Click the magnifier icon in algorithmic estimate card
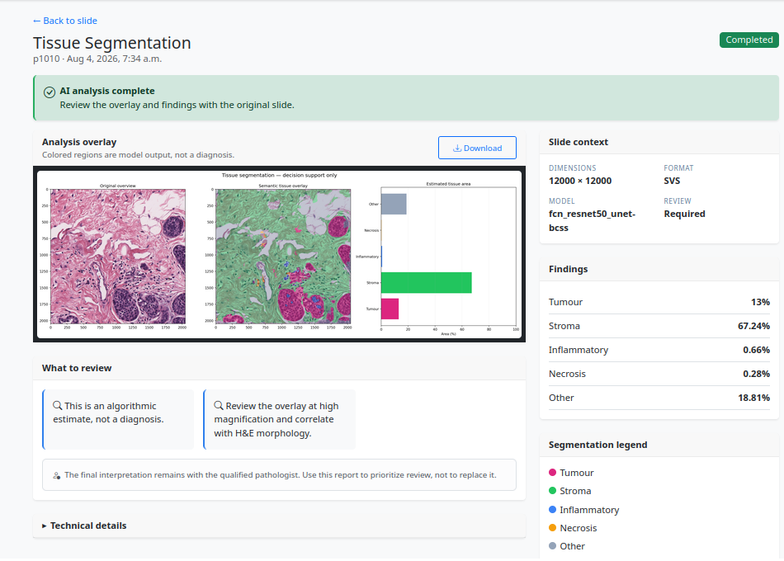The image size is (784, 561). click(x=58, y=406)
